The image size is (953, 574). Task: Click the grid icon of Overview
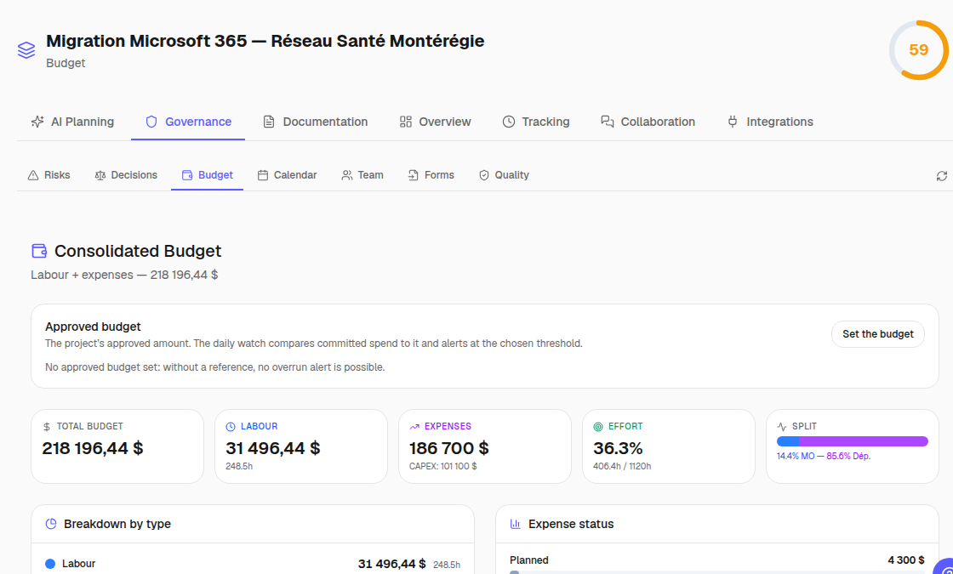pyautogui.click(x=405, y=122)
